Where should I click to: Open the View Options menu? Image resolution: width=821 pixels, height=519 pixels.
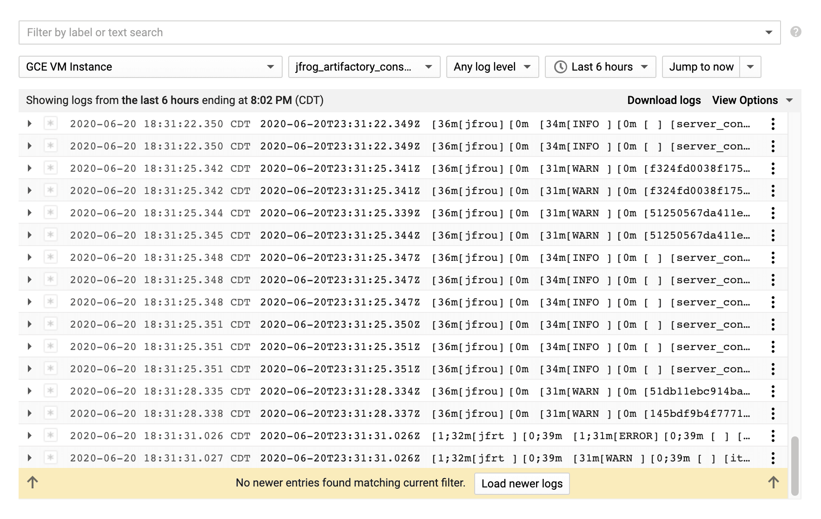pos(752,100)
